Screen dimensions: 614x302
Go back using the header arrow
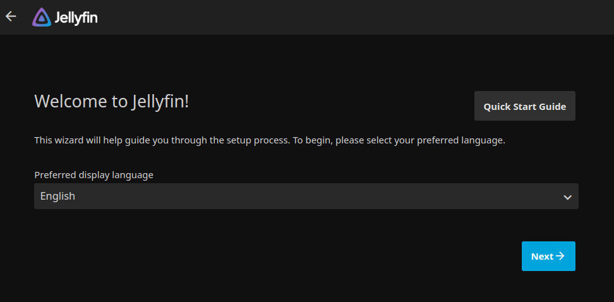11,16
